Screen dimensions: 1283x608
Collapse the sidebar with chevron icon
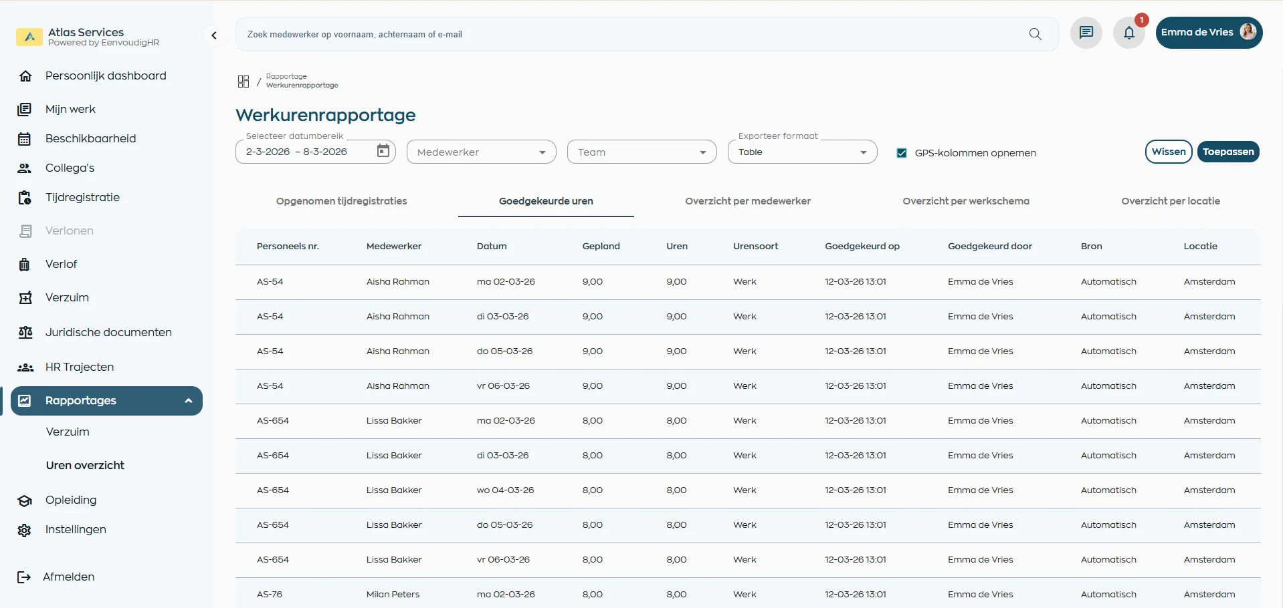(x=214, y=35)
